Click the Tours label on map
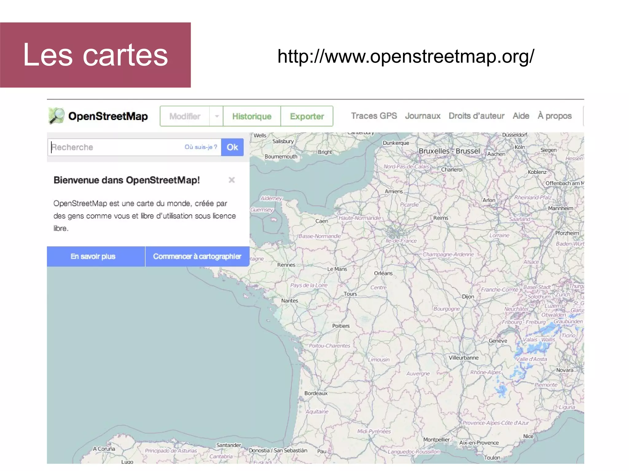The height and width of the screenshot is (471, 629). pyautogui.click(x=350, y=294)
